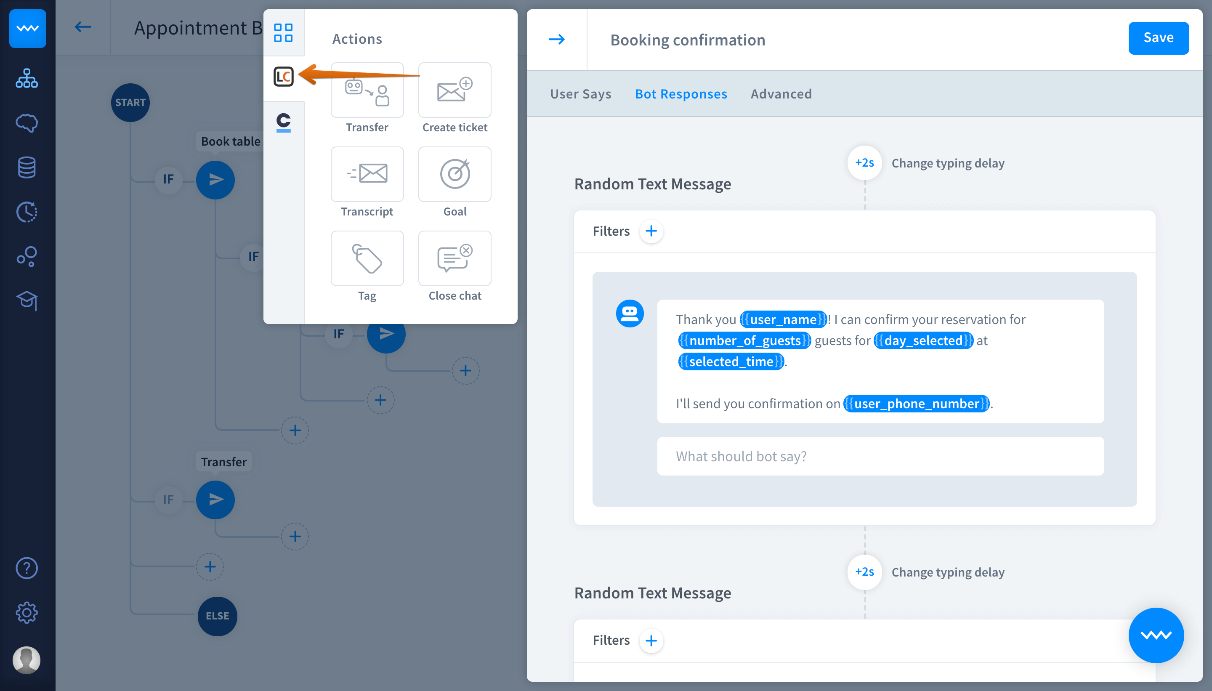
Task: Open the all blocks grid category
Action: point(283,33)
